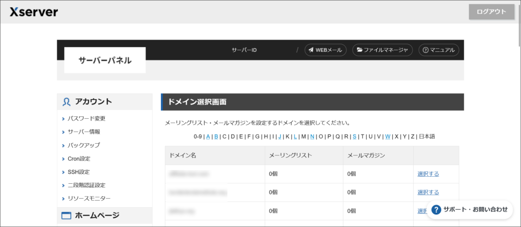Open リソースモニター in the sidebar
Image resolution: width=521 pixels, height=227 pixels.
(89, 198)
